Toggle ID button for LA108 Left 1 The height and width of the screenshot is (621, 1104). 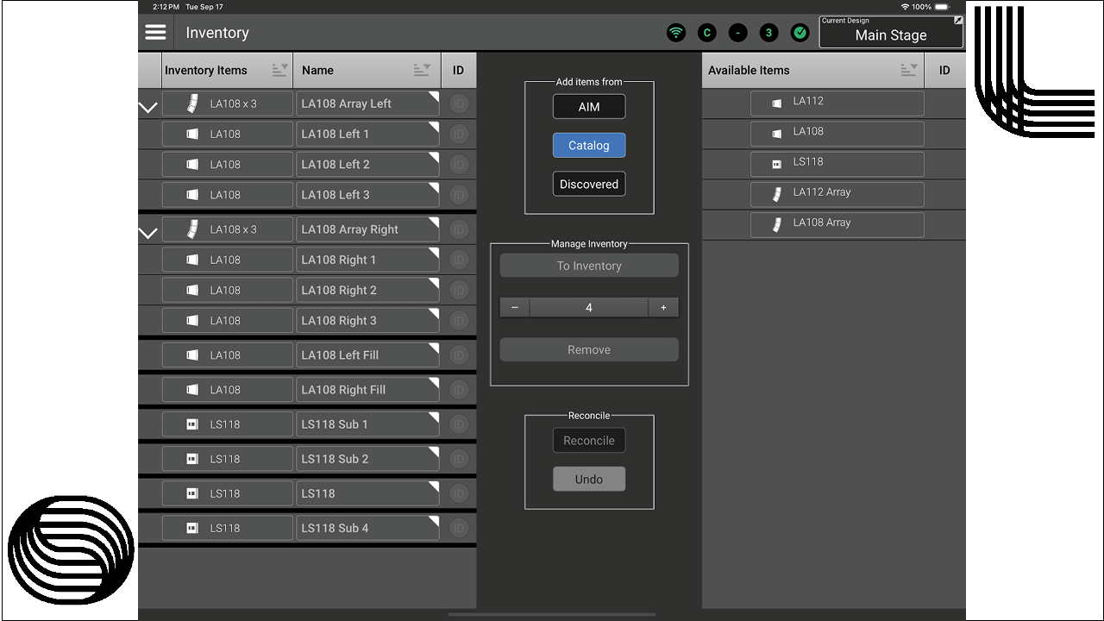tap(458, 134)
